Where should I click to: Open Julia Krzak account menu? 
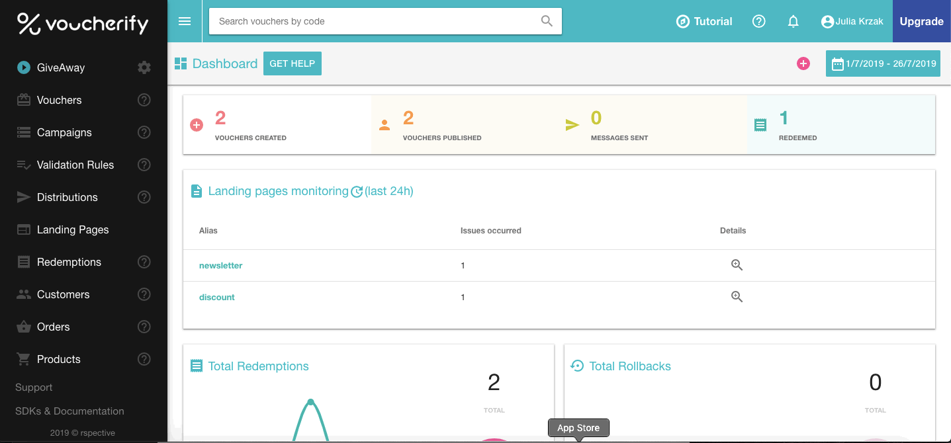(x=851, y=21)
